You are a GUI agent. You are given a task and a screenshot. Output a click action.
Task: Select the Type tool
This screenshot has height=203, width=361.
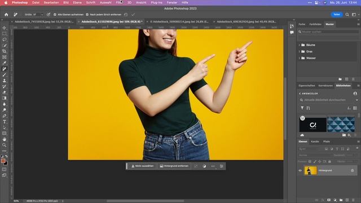click(5, 122)
